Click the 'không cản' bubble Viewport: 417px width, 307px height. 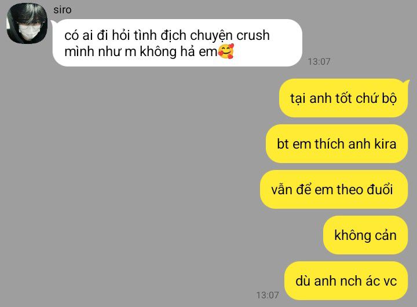[x=365, y=235]
